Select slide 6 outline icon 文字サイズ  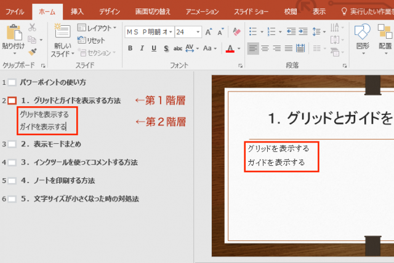coord(12,199)
